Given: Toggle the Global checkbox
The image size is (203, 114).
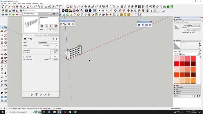Looking at the screenshot, I should coord(49,59).
